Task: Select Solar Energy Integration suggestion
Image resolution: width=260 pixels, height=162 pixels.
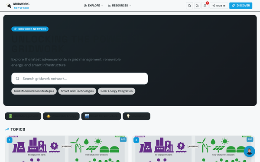Action: coord(117,91)
